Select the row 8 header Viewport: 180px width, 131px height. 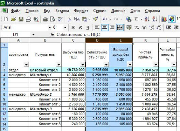4,95
